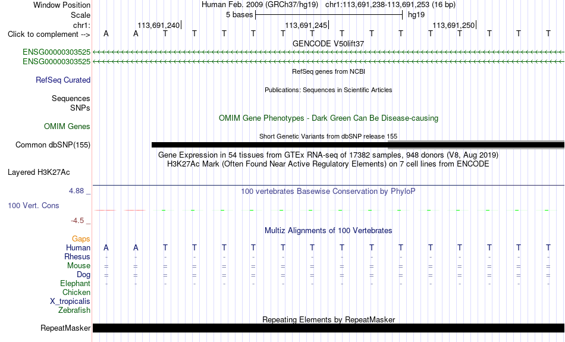Click the SNPs track label
565x342 pixels.
80,108
